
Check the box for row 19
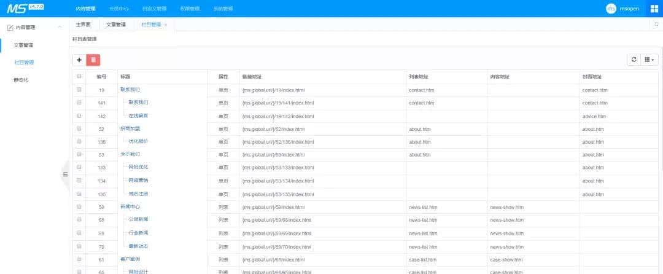79,90
